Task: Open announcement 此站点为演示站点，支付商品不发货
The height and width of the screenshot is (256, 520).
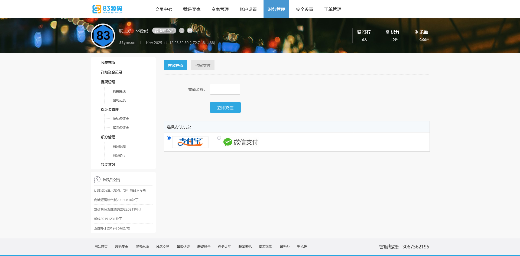Action: click(120, 191)
